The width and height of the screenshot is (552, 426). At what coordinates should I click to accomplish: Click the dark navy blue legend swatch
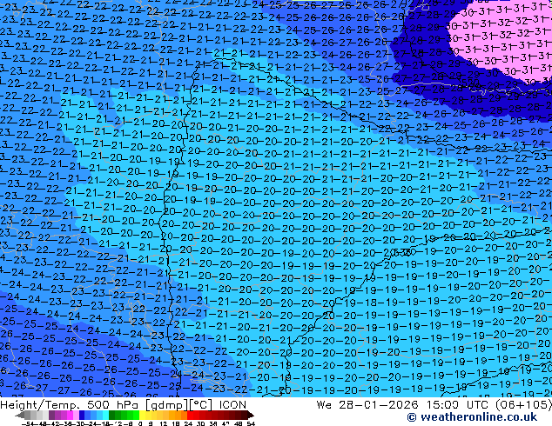click(82, 416)
